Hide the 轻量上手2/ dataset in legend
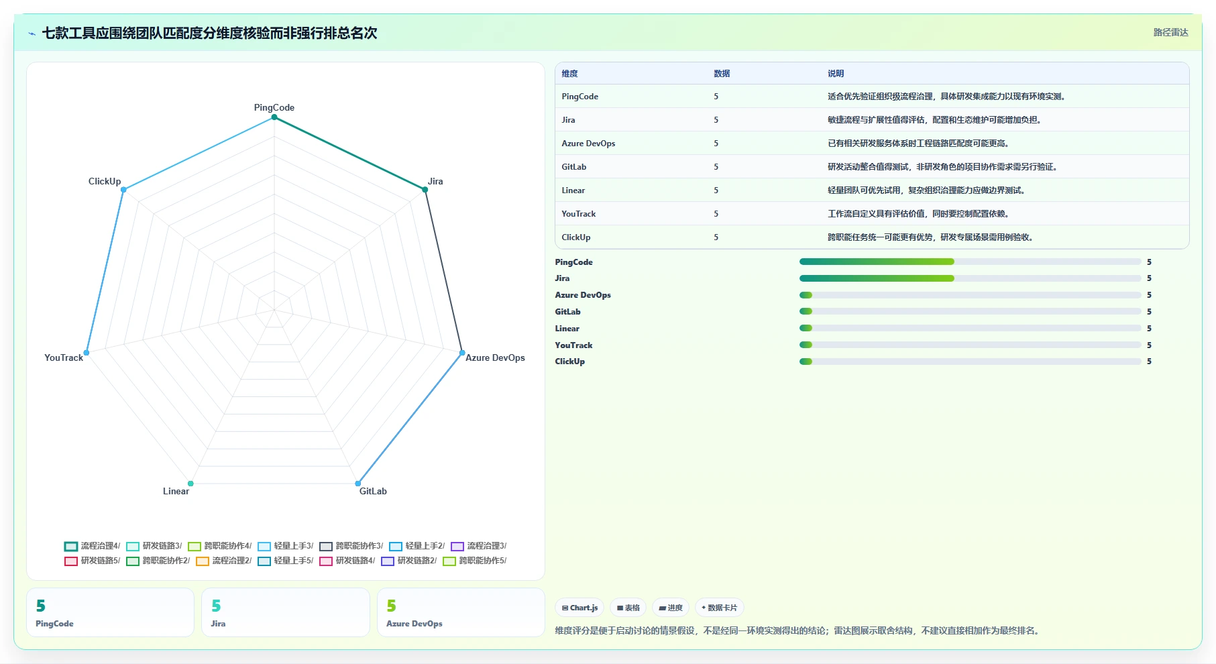Screen dimensions: 1216x664 (x=417, y=546)
